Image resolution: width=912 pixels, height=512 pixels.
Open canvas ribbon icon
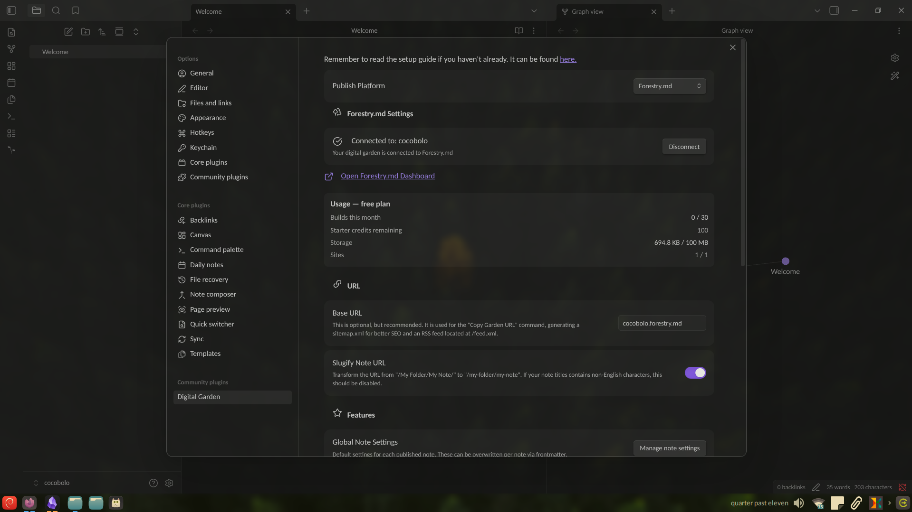coord(11,66)
